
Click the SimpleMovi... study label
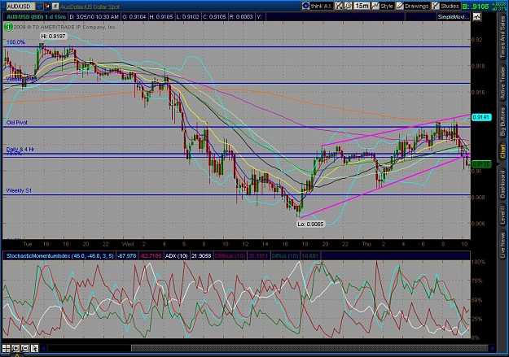pos(453,17)
